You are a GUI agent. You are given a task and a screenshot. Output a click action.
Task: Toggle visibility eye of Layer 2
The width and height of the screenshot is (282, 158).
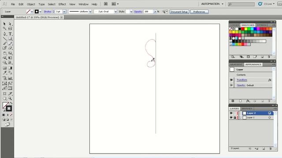coord(231,113)
